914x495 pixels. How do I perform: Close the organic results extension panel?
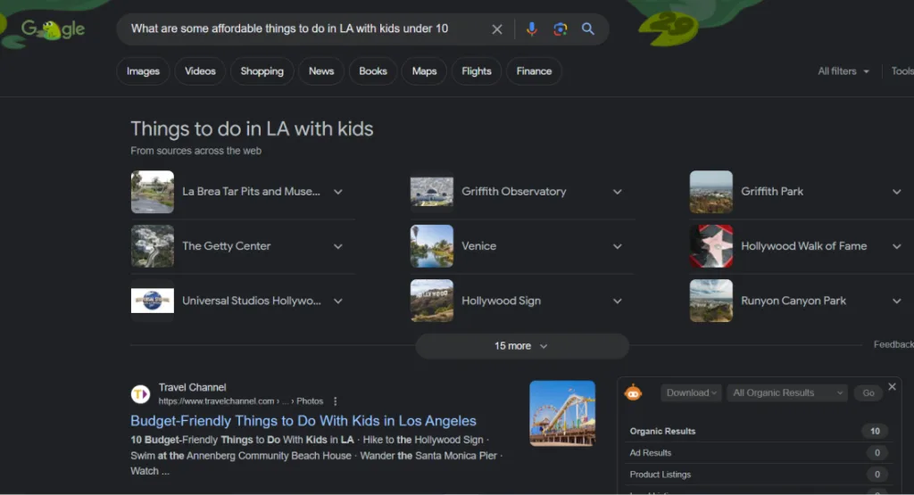[892, 386]
